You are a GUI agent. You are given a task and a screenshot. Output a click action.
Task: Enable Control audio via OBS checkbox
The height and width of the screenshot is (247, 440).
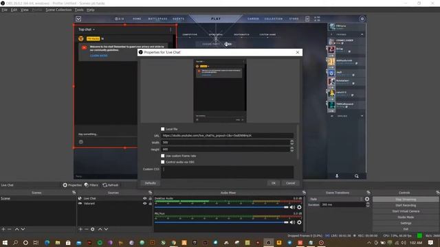pyautogui.click(x=163, y=162)
